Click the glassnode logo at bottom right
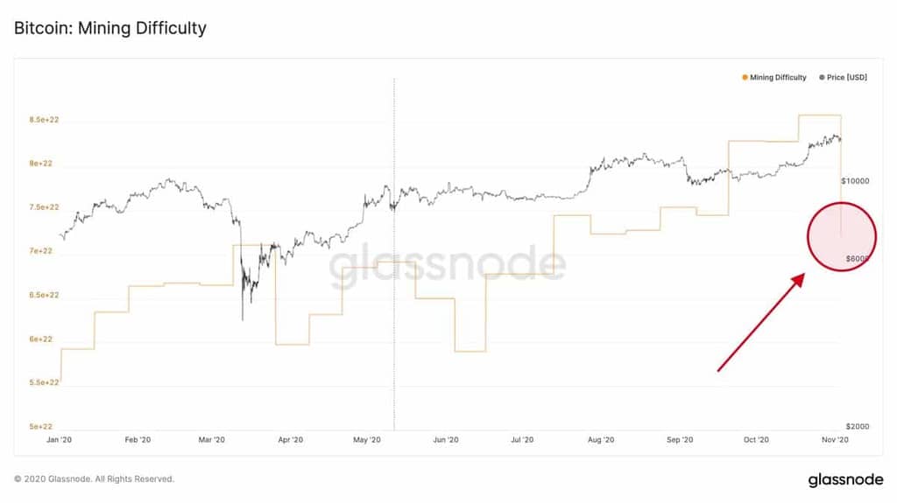 pyautogui.click(x=845, y=479)
